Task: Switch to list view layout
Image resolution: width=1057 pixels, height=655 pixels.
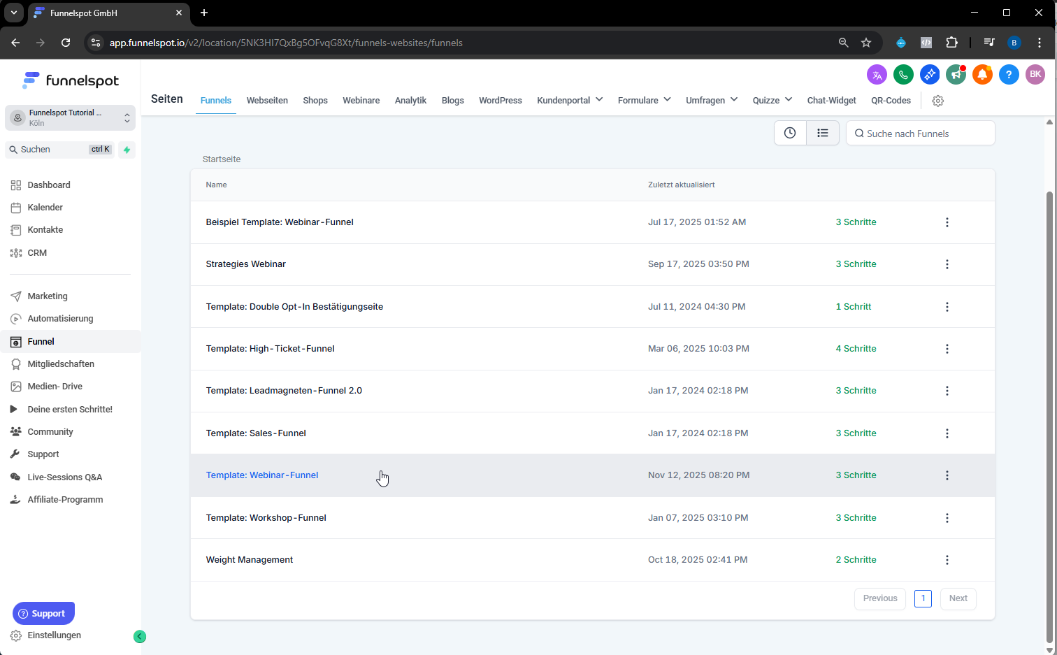Action: point(823,133)
